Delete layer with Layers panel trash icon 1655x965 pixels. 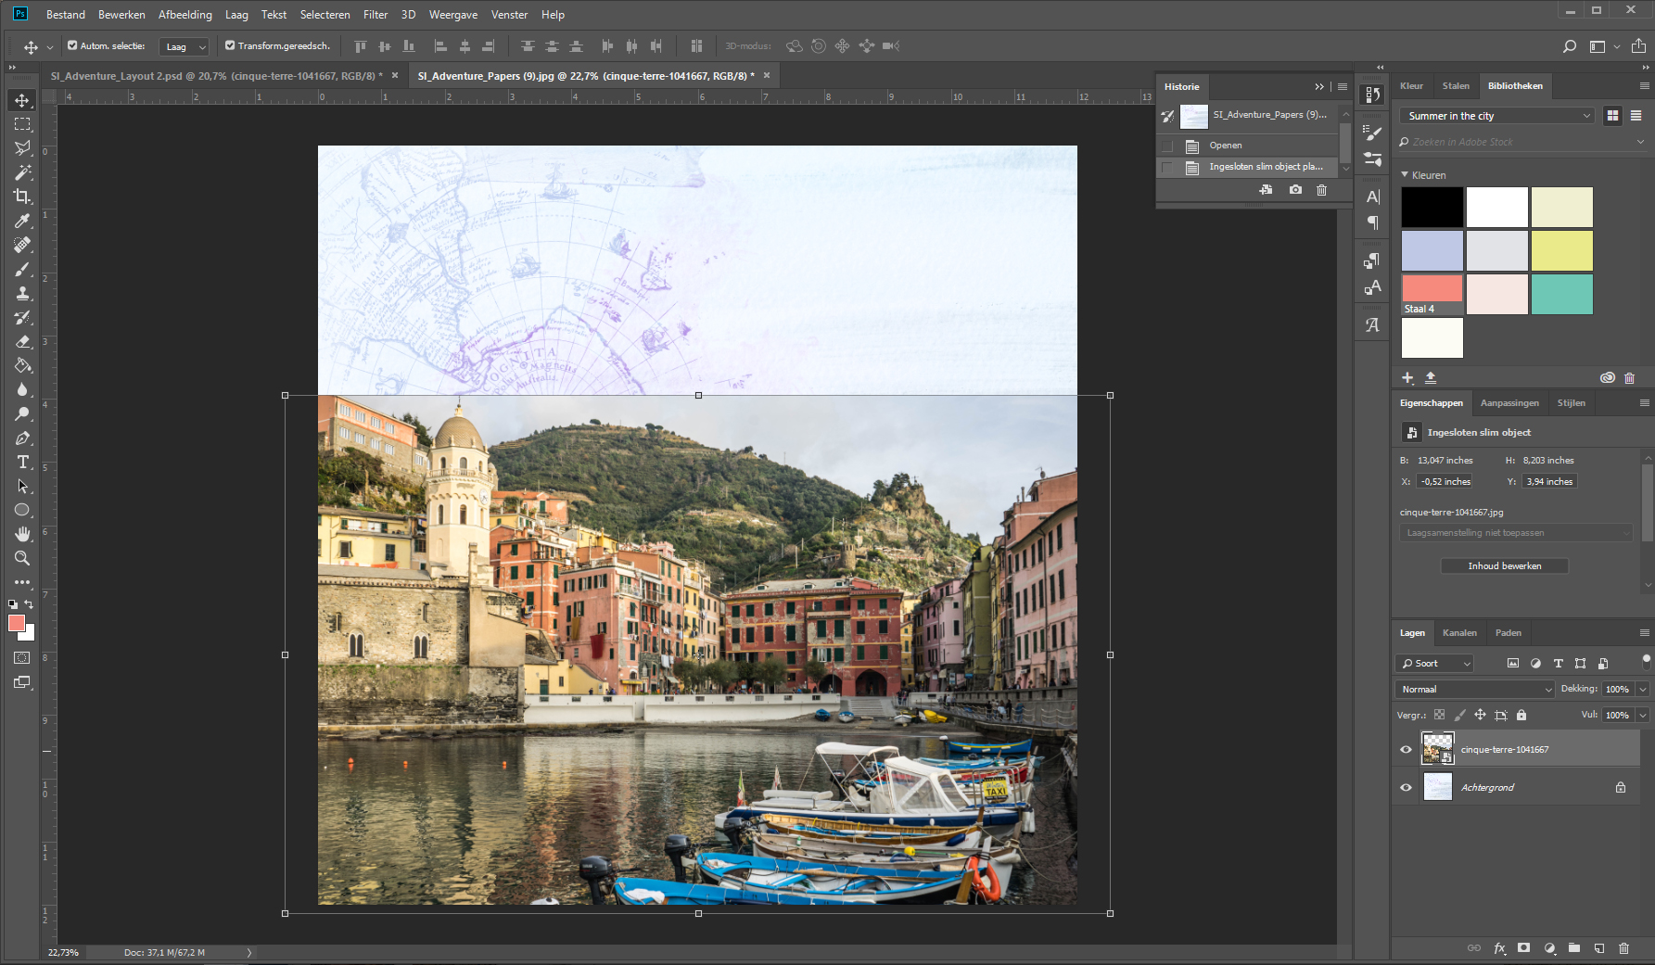(x=1623, y=948)
